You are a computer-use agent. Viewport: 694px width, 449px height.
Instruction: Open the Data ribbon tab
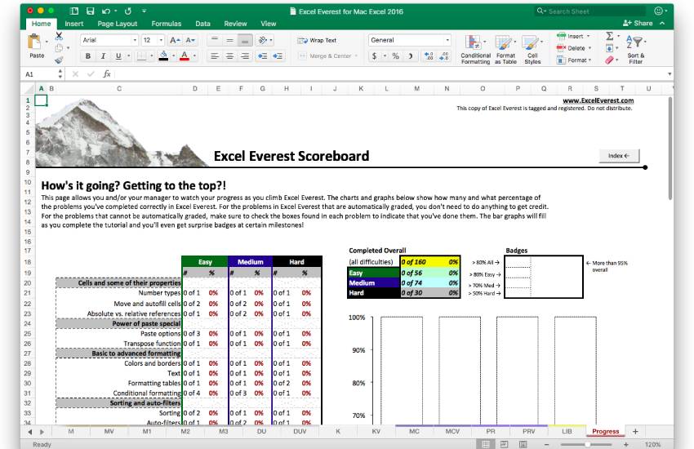[202, 24]
